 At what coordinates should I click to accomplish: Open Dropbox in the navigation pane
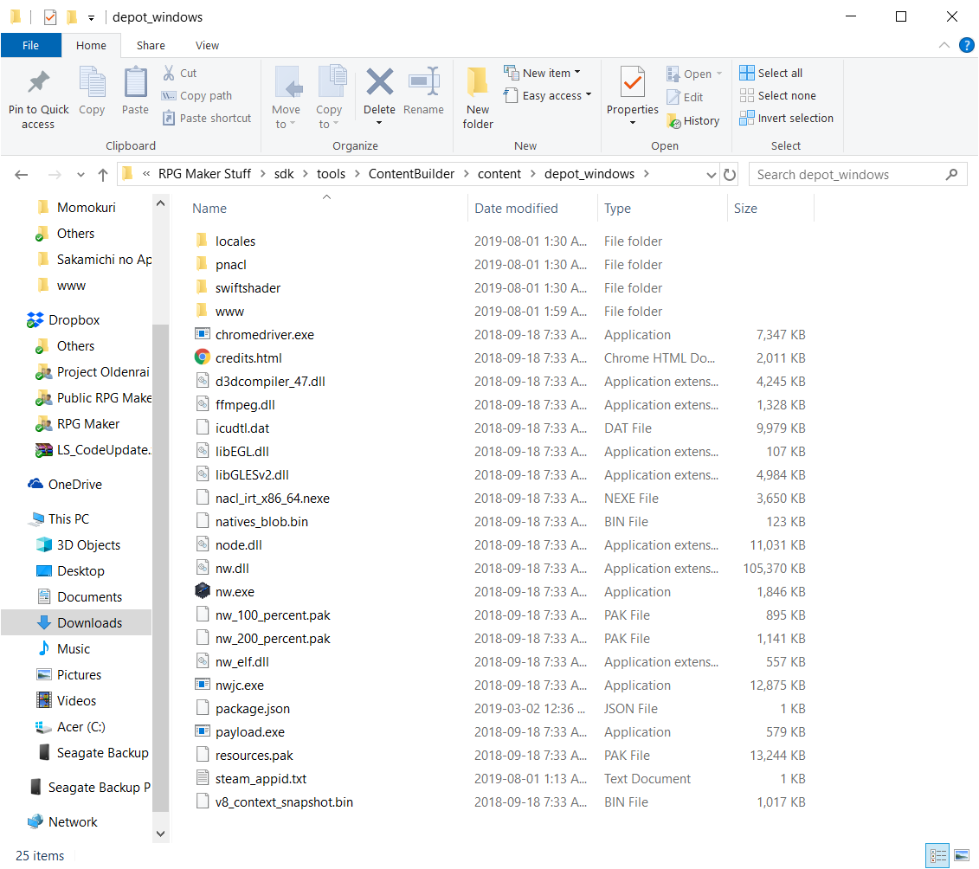pos(74,319)
